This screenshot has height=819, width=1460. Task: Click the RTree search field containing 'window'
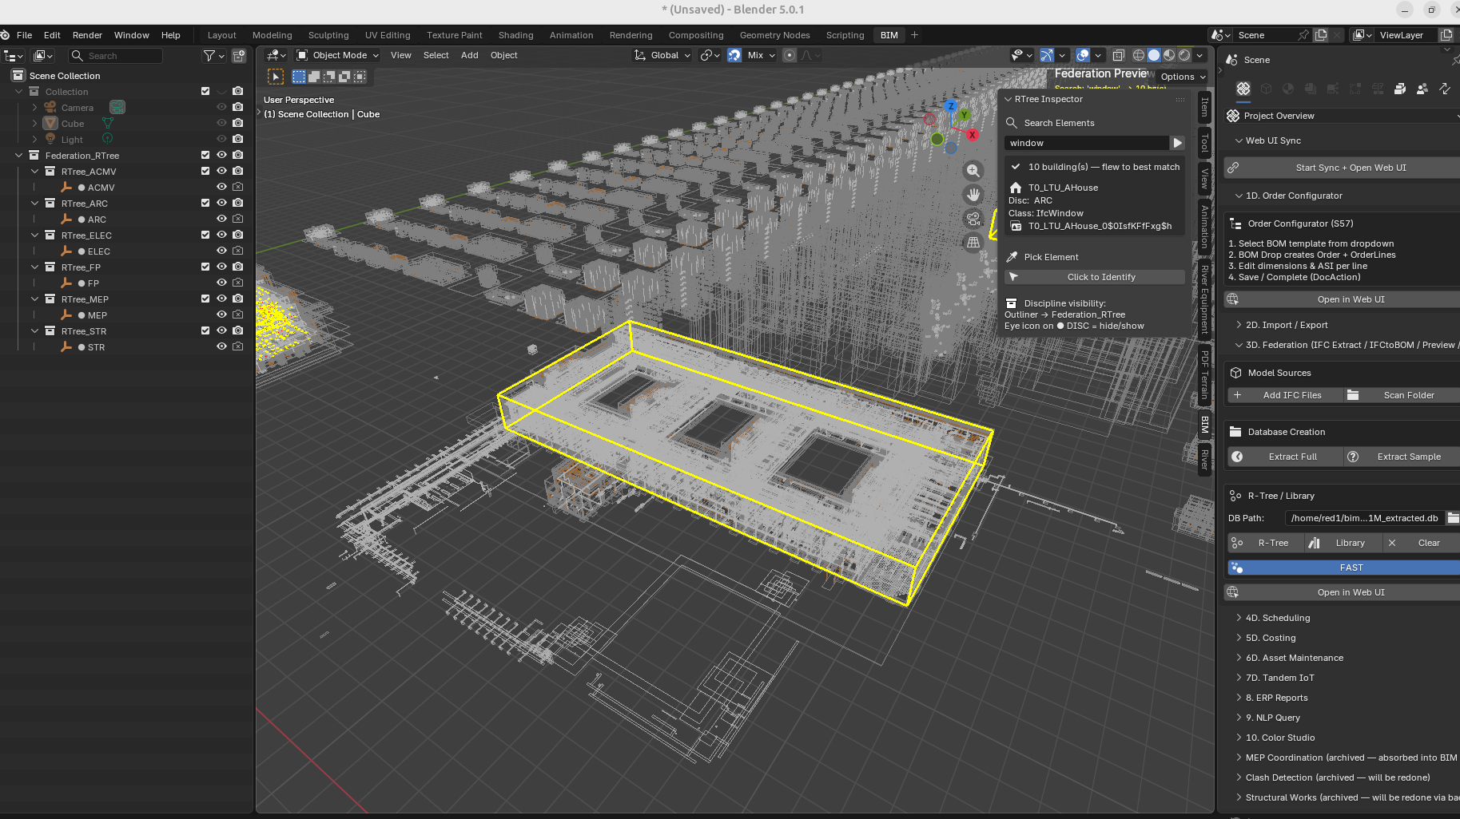pos(1086,143)
